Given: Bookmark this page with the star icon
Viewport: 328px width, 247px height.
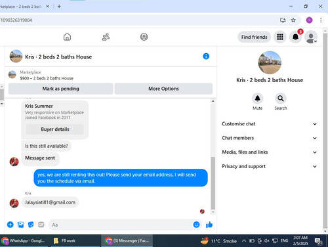Looking at the screenshot, I should pyautogui.click(x=293, y=20).
